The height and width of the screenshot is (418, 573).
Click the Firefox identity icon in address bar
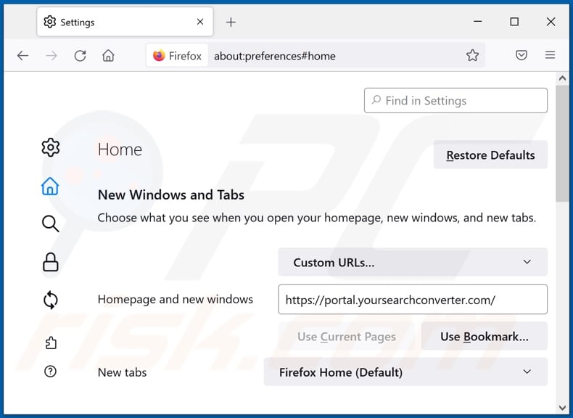click(177, 56)
